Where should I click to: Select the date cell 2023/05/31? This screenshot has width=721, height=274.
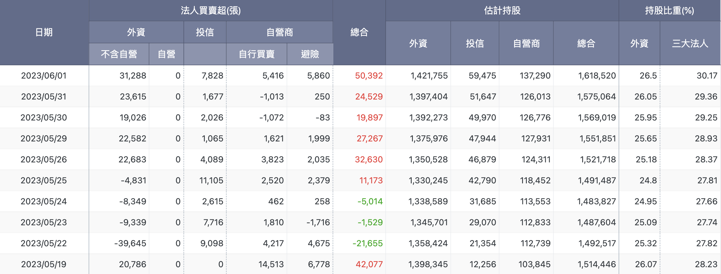(x=44, y=97)
